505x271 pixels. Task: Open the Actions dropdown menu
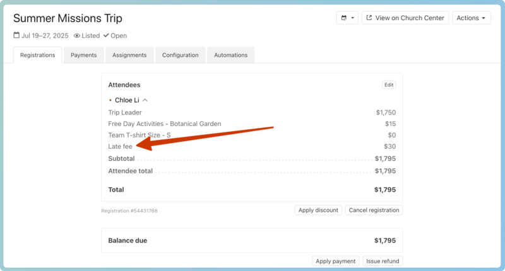click(x=471, y=18)
